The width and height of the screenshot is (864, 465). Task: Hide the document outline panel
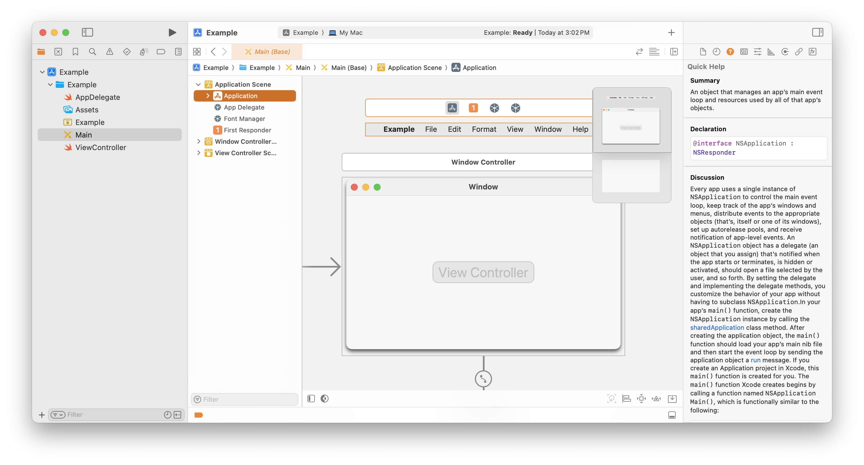coord(311,398)
